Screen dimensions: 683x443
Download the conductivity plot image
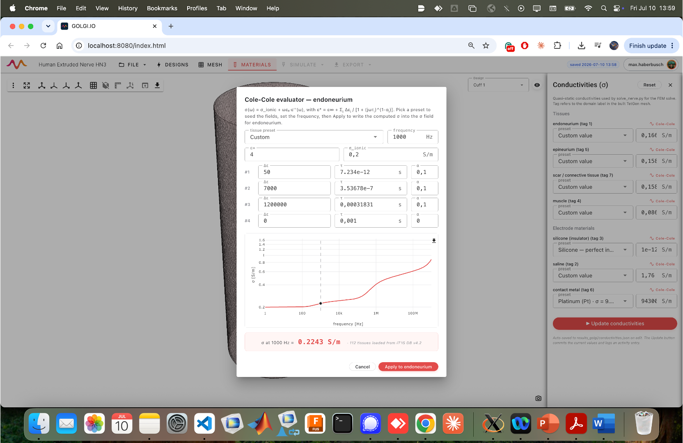click(x=434, y=241)
